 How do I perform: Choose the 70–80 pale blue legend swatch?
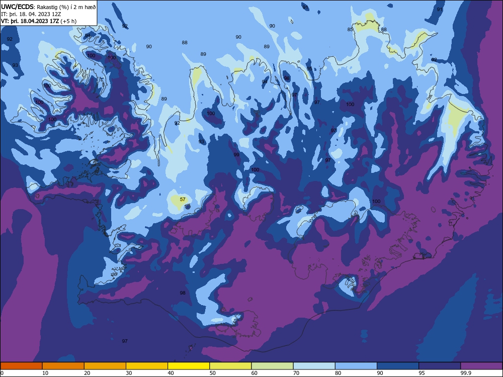click(314, 366)
